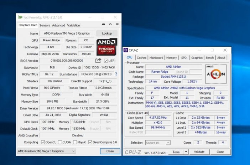Click the Digital Signature WHQL value

[104, 115]
